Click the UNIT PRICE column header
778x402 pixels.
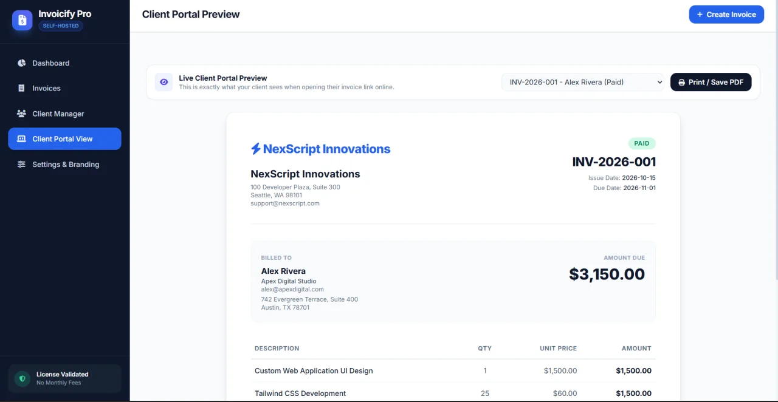(x=558, y=349)
